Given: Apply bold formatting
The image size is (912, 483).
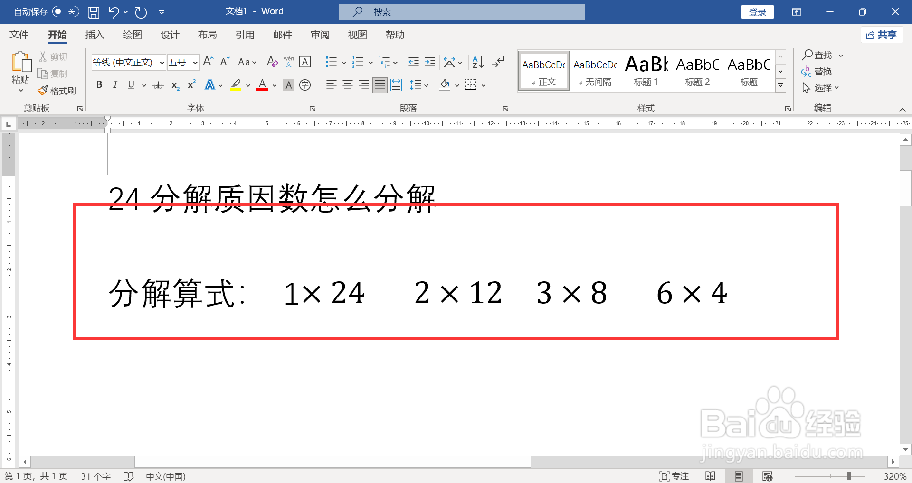Looking at the screenshot, I should [99, 85].
